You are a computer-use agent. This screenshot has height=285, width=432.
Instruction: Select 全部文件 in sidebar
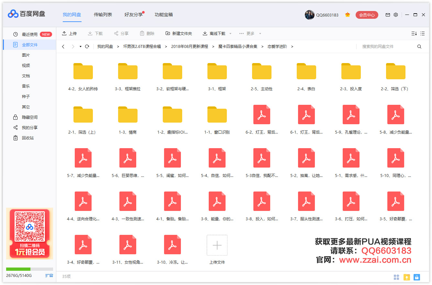[29, 45]
